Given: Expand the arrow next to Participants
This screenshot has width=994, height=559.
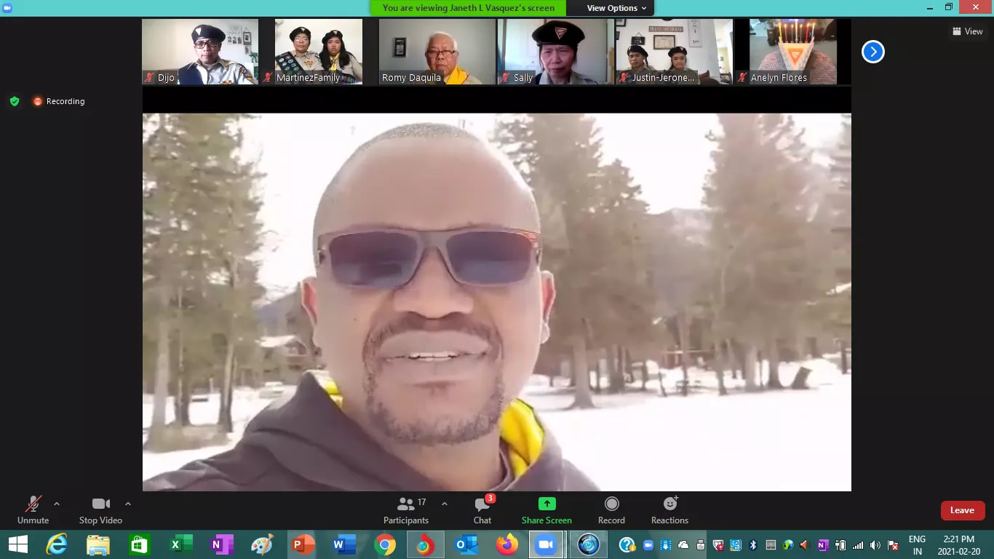Looking at the screenshot, I should 445,504.
